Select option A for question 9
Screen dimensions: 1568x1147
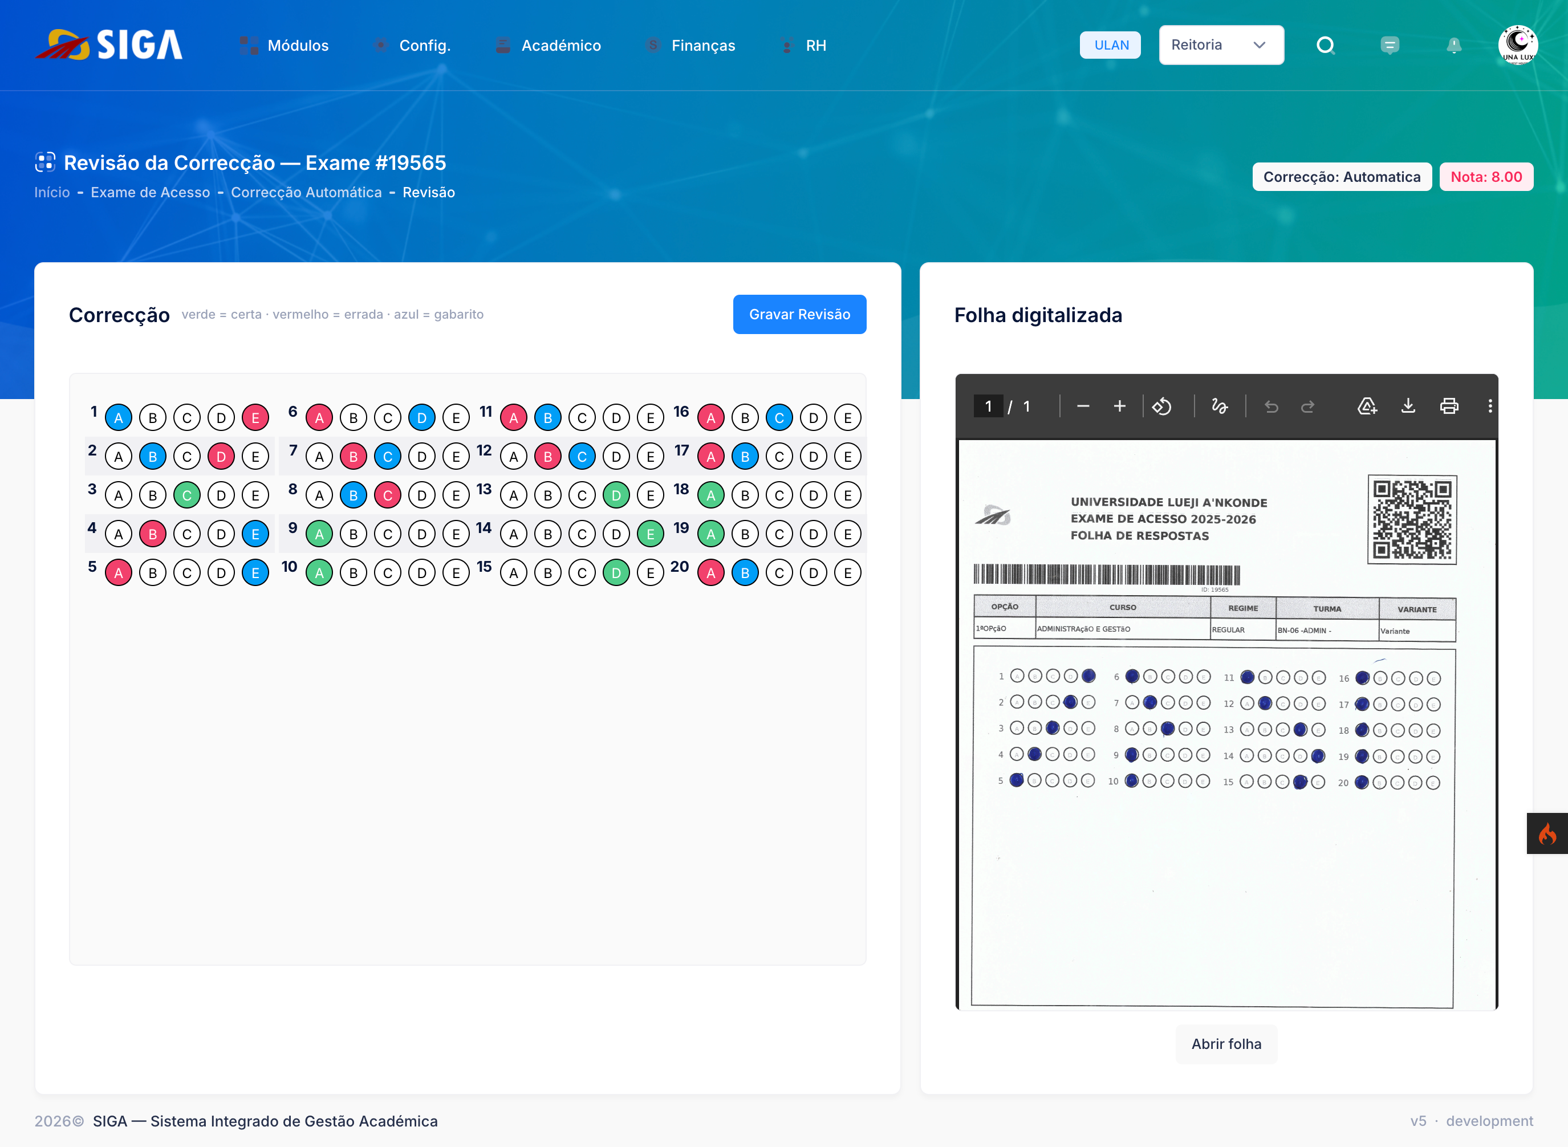[319, 535]
